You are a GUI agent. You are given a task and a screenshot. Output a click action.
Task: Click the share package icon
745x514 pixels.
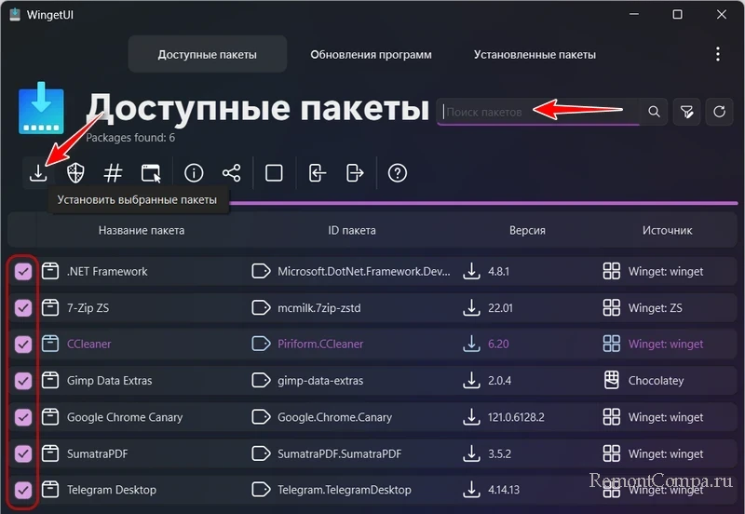click(232, 173)
